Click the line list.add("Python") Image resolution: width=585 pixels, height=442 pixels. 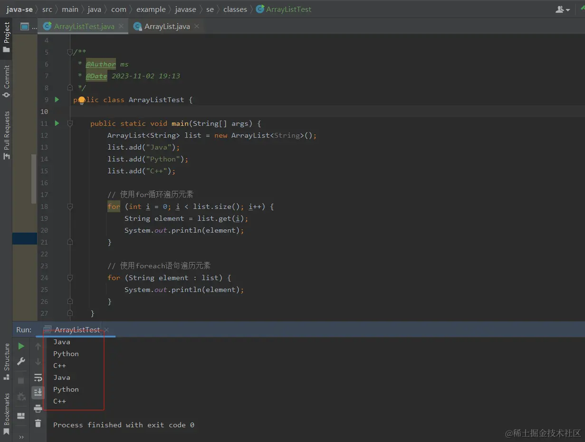point(148,159)
